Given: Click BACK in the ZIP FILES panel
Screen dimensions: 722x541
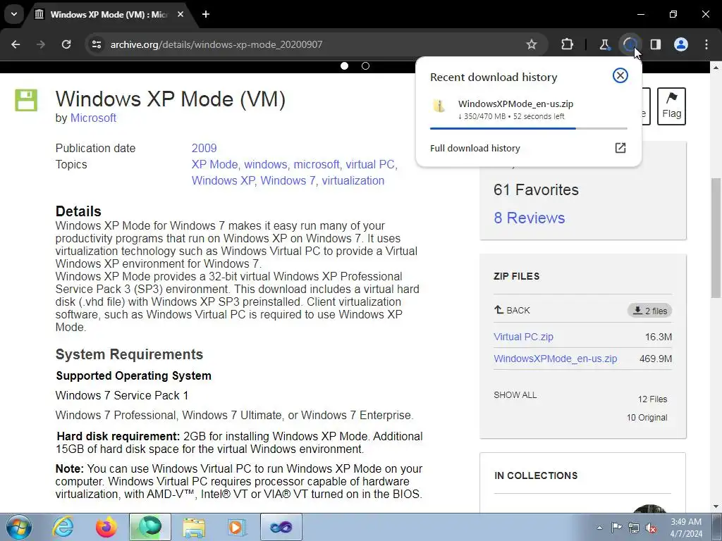Looking at the screenshot, I should click(x=512, y=310).
